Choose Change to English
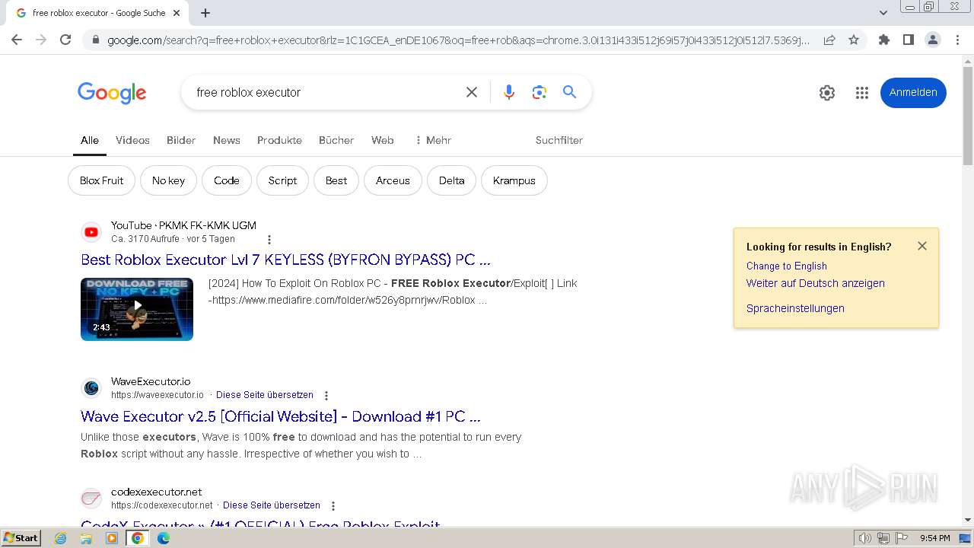 [787, 266]
